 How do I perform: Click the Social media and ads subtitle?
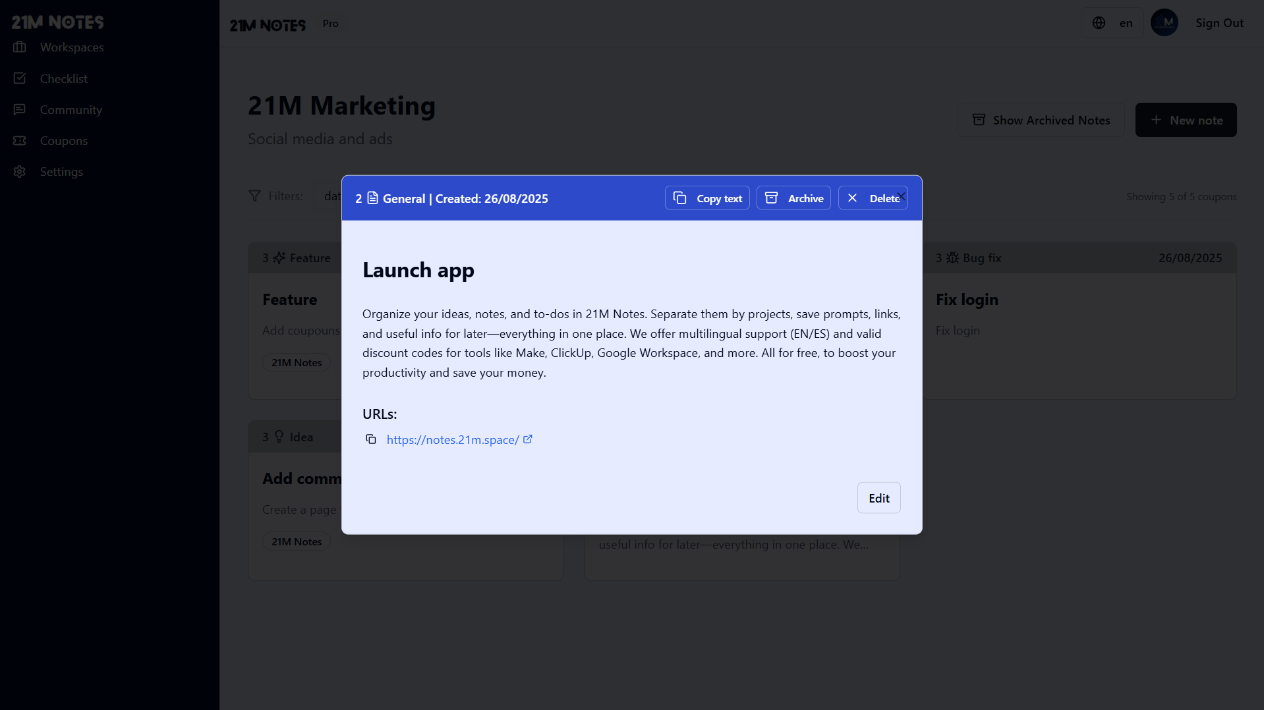[x=320, y=139]
